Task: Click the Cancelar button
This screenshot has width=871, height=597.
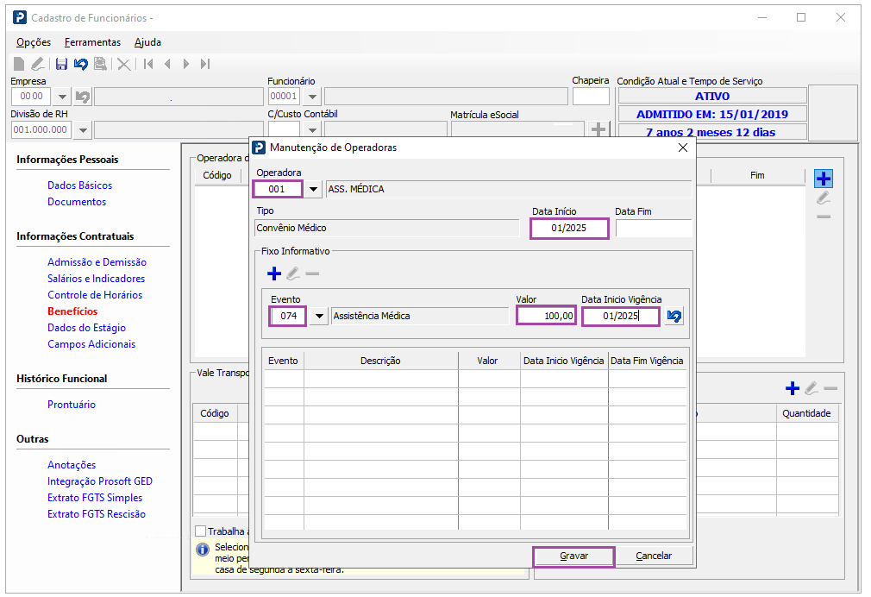Action: (x=654, y=556)
